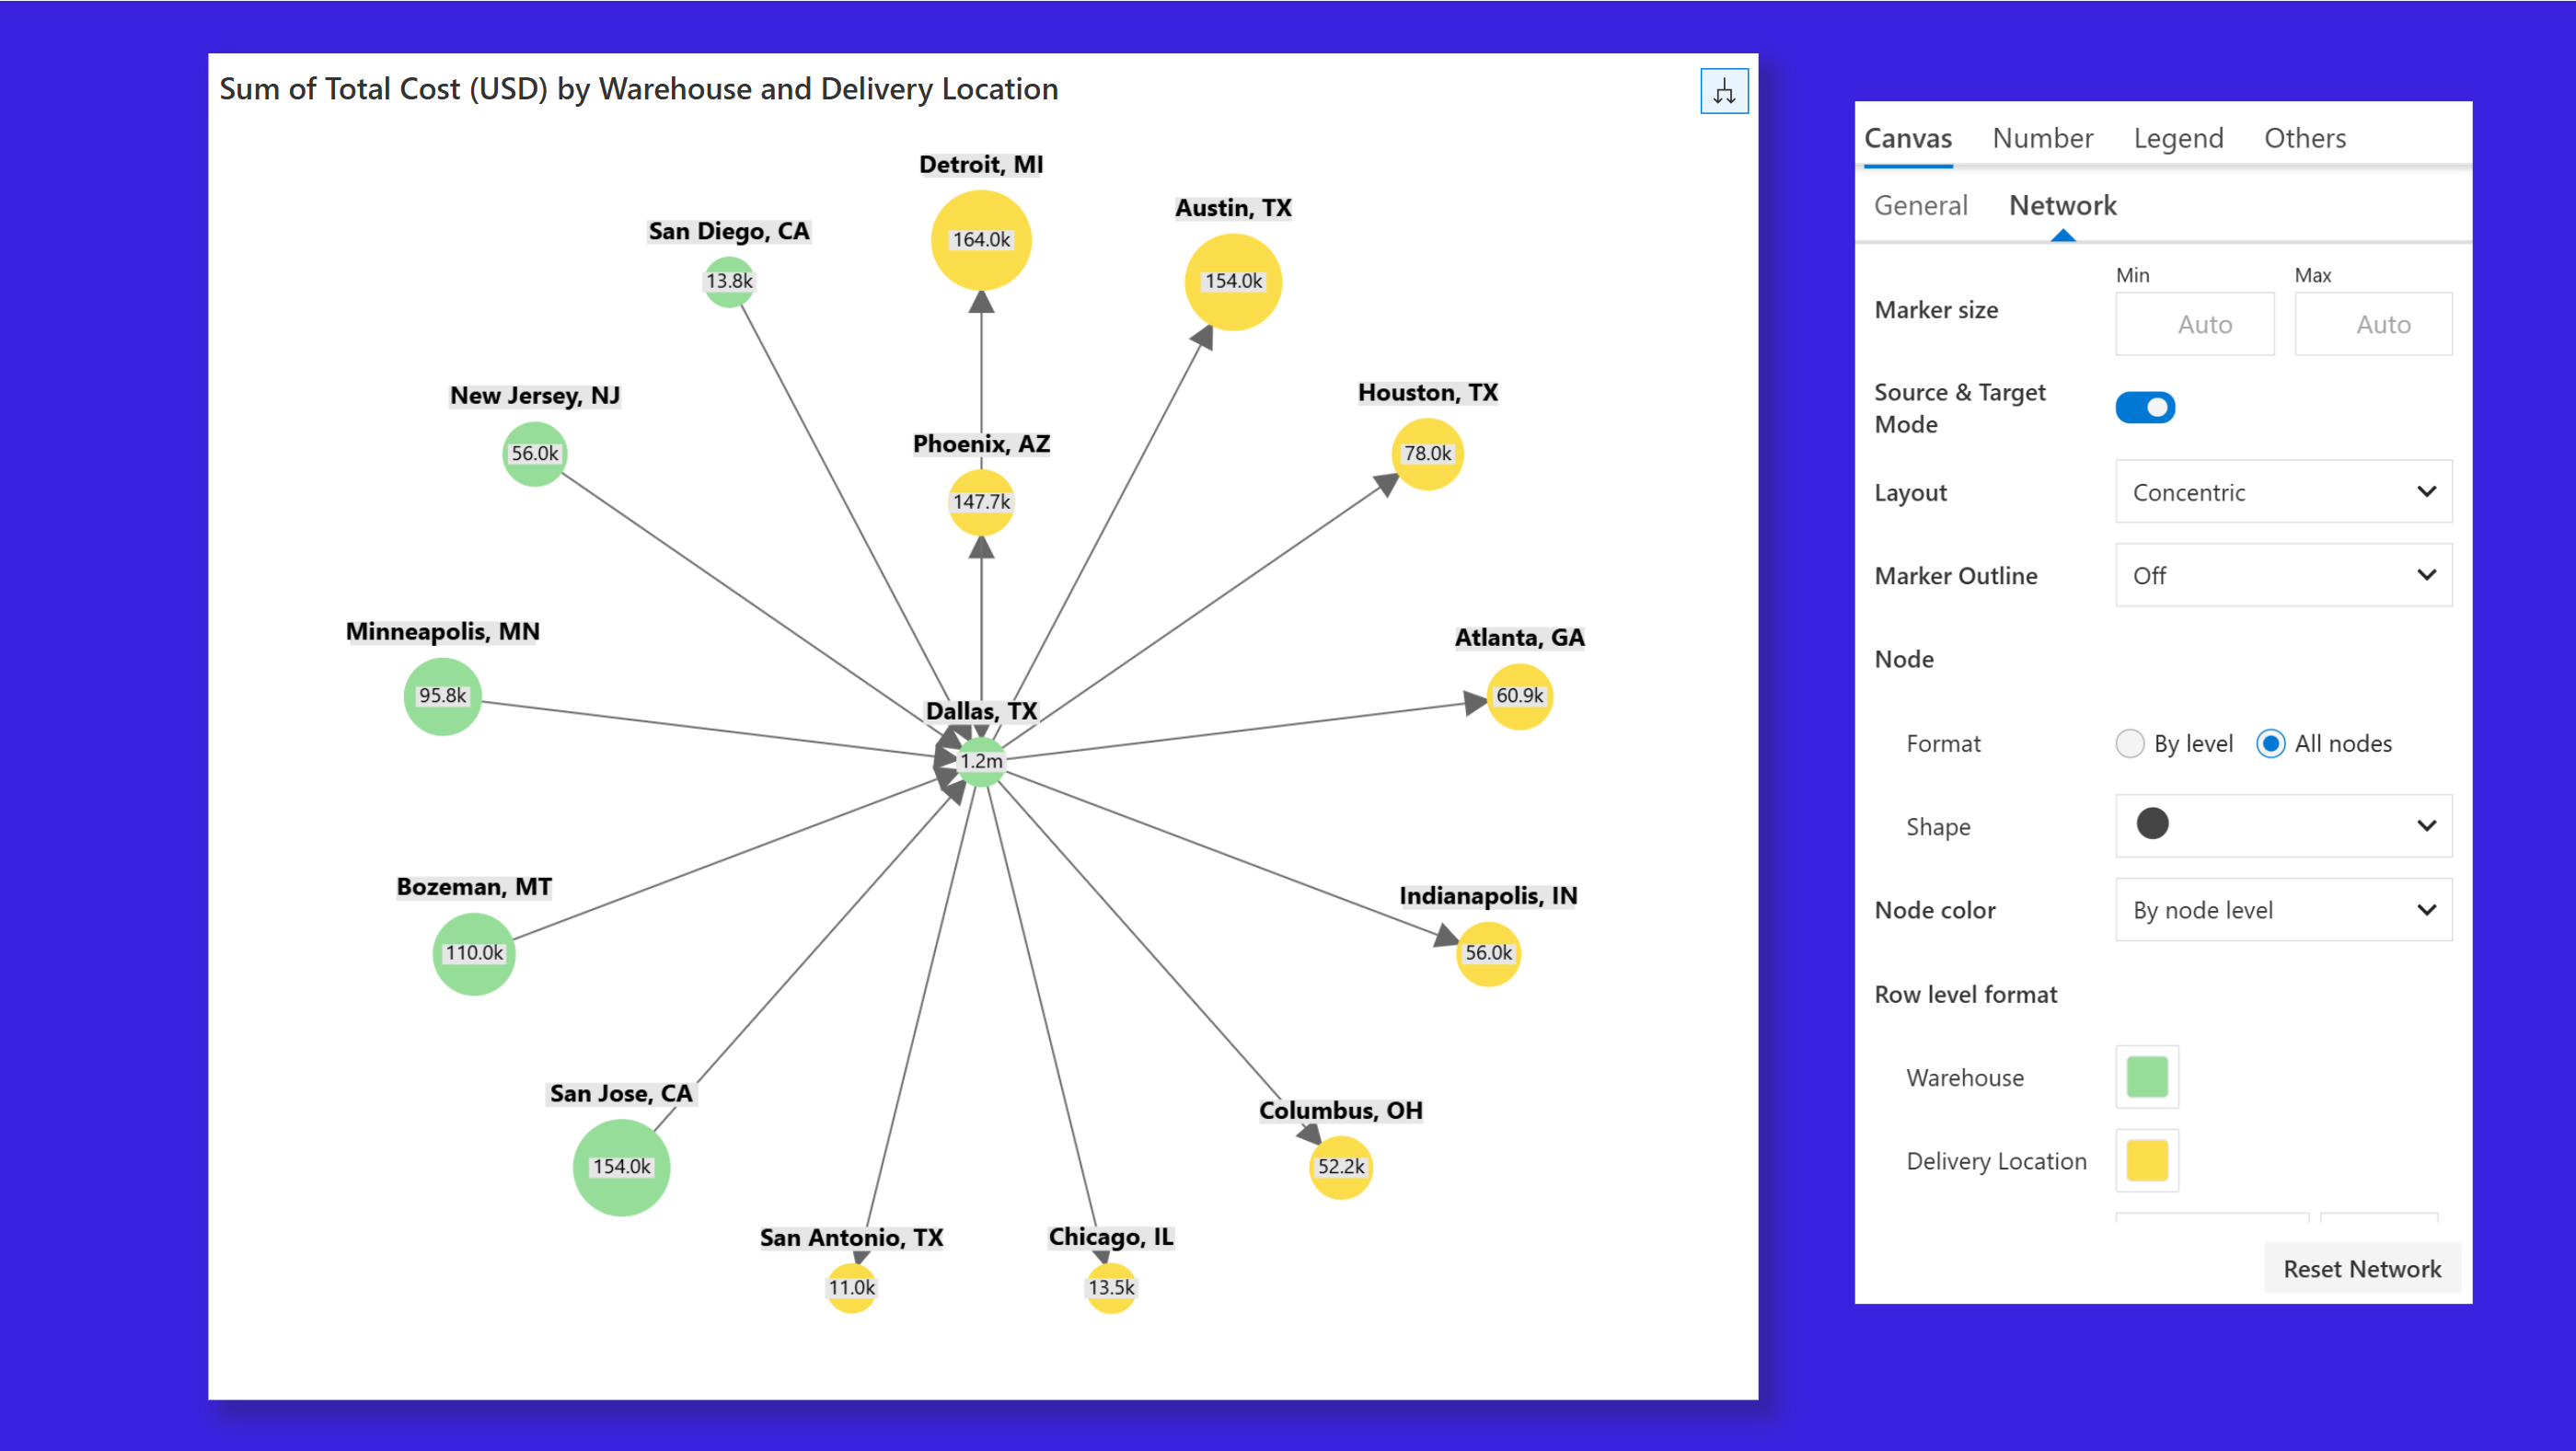Click the Marker size Min input
Image resolution: width=2576 pixels, height=1451 pixels.
pos(2194,325)
